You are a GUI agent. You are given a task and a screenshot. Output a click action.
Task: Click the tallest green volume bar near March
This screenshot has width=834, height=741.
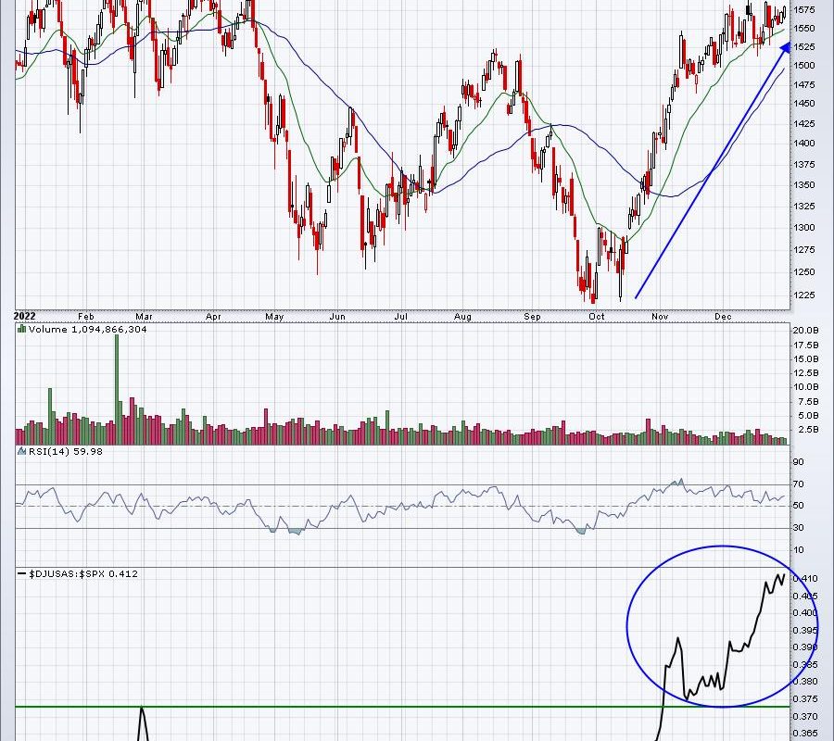(x=117, y=390)
